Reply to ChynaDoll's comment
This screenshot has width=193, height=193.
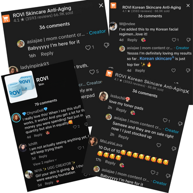[x=38, y=135]
